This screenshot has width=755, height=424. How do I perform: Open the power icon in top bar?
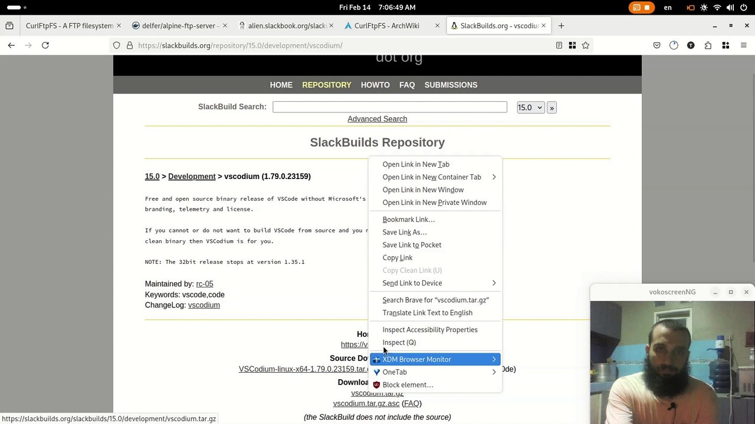click(x=743, y=8)
